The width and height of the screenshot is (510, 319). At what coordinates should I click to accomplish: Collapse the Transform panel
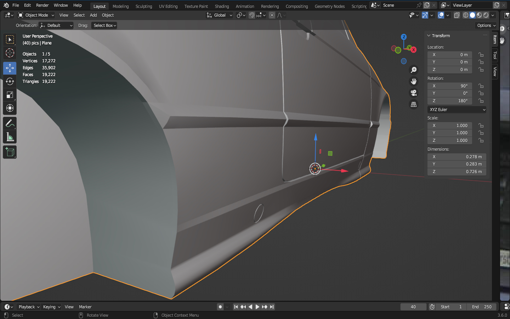pyautogui.click(x=429, y=36)
